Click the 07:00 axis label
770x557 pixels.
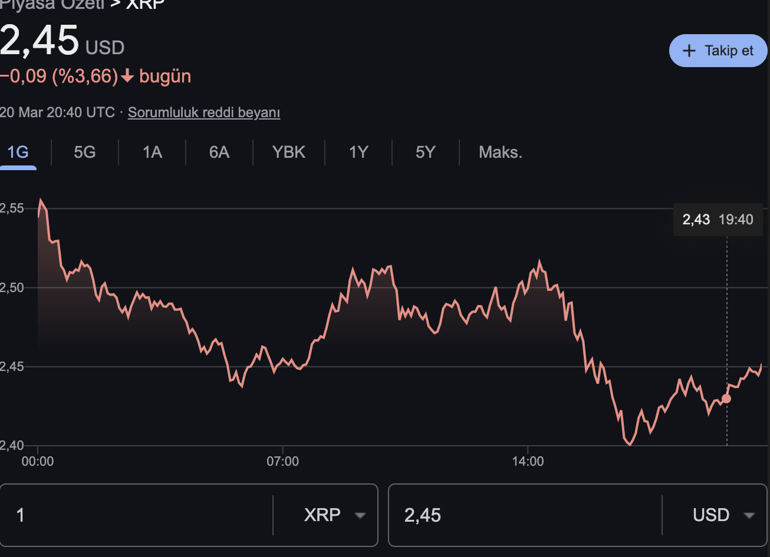[x=282, y=461]
